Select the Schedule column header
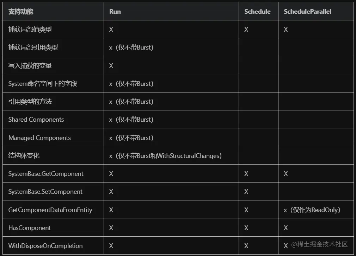Image resolution: width=356 pixels, height=256 pixels. point(257,12)
